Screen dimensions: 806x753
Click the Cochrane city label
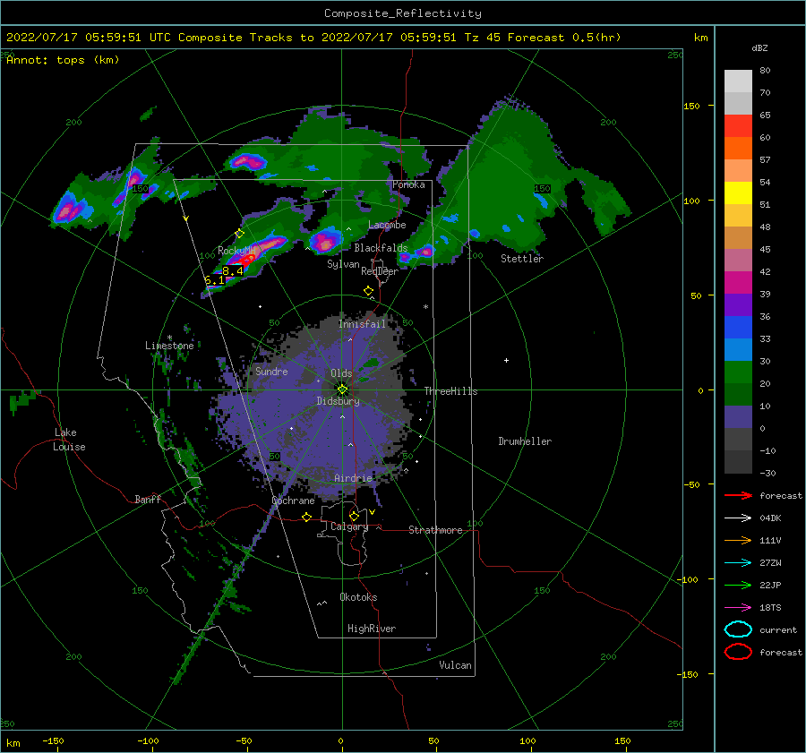click(293, 501)
